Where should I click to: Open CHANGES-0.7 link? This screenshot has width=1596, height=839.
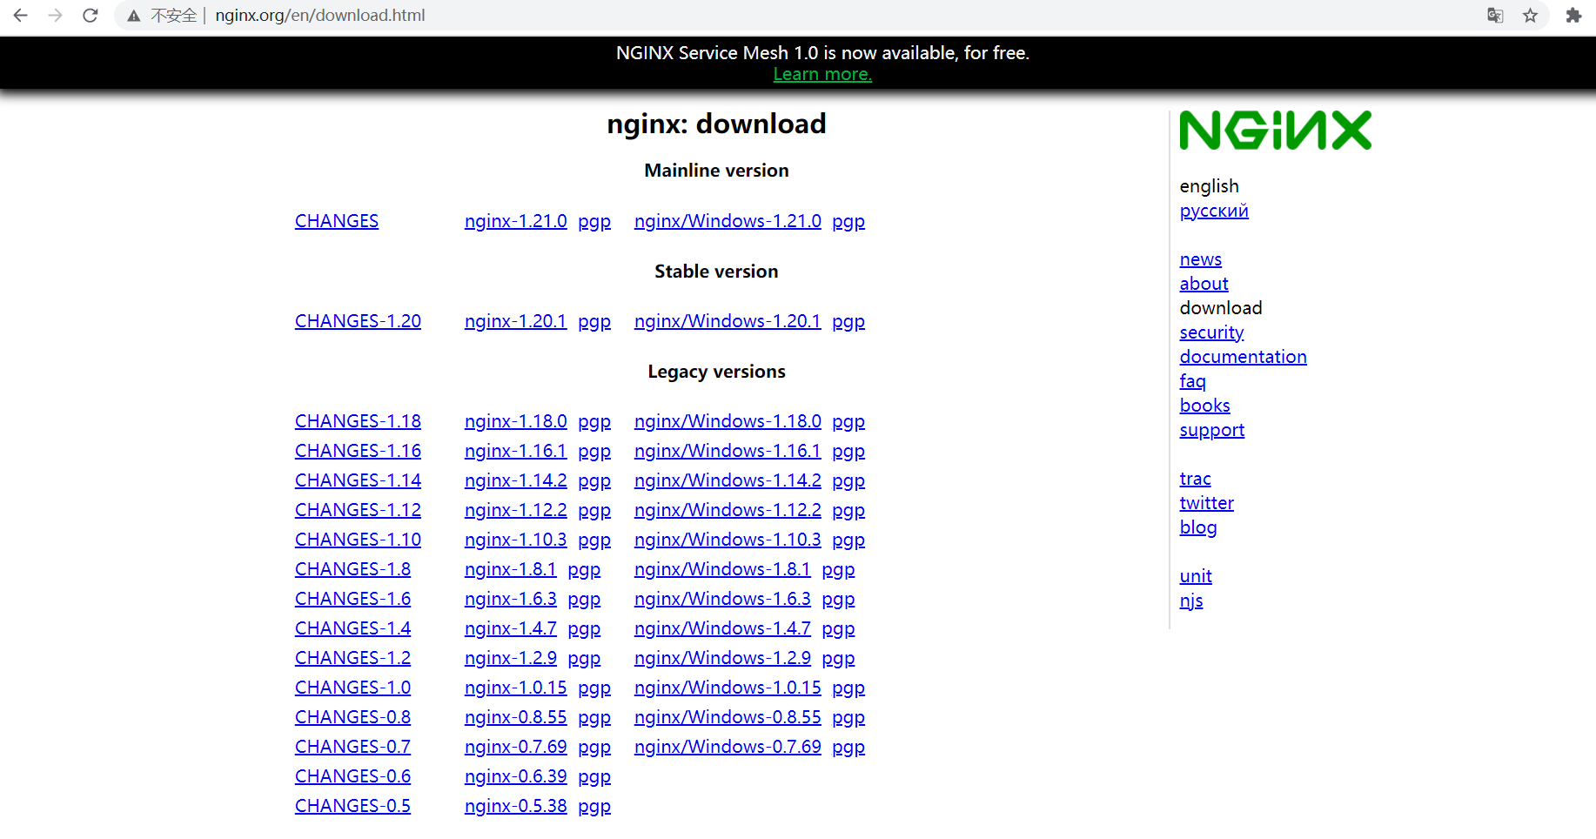tap(352, 747)
